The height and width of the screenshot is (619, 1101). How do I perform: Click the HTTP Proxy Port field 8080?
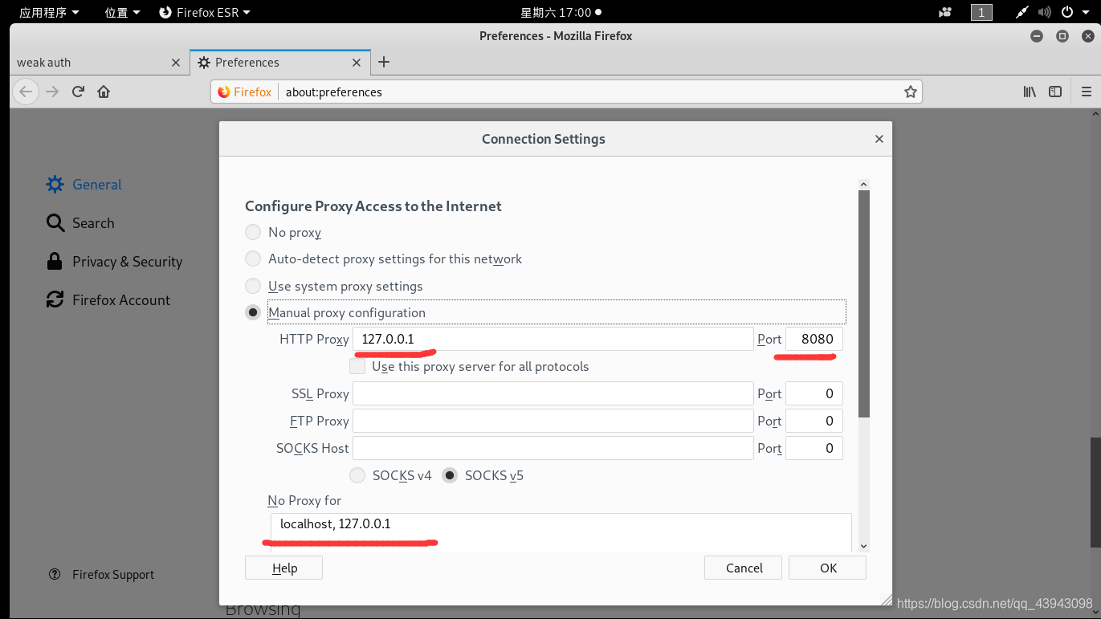point(814,339)
